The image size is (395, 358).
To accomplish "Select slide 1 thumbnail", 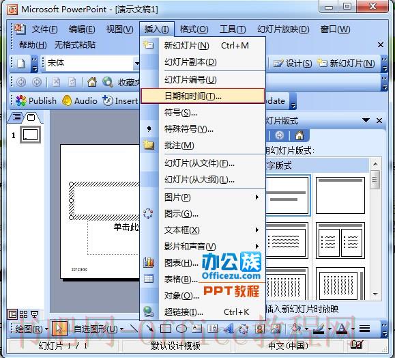I will click(31, 135).
